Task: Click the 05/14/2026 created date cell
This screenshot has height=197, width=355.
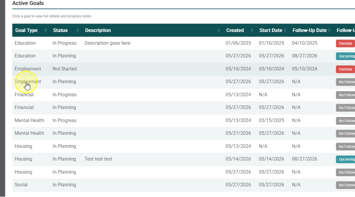Action: coord(238,159)
